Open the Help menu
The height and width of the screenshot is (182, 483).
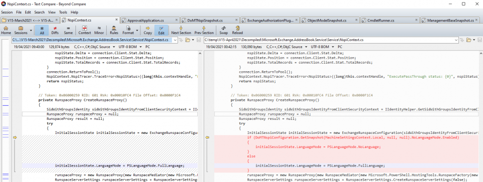pos(74,12)
